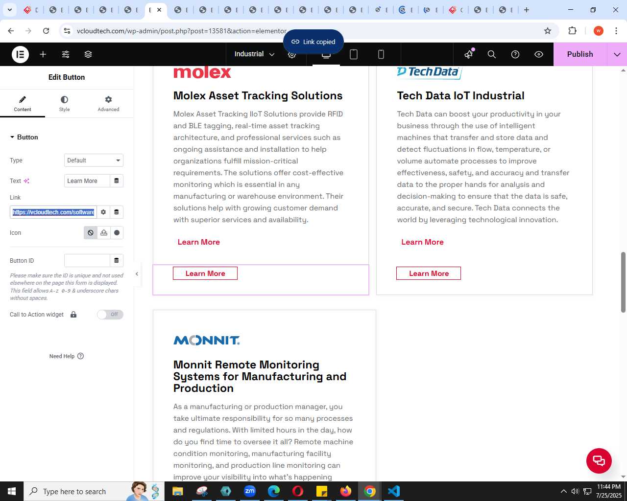Click the Link URL input field
The image size is (627, 501).
click(53, 212)
